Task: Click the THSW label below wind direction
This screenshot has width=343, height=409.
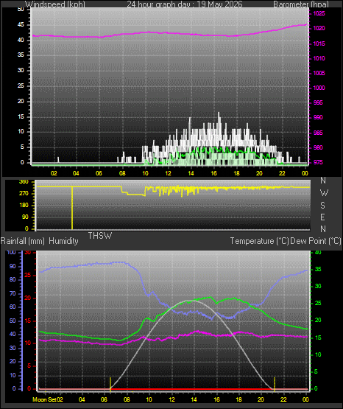Action: 100,236
